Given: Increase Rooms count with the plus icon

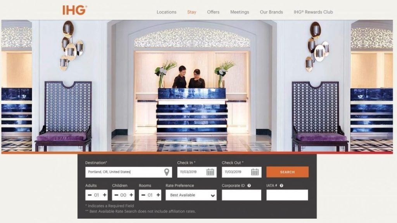Looking at the screenshot, I should [x=157, y=195].
